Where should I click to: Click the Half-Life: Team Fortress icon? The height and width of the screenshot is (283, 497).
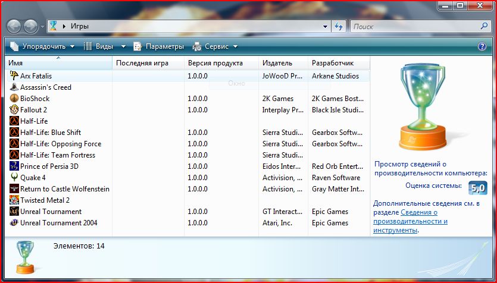14,155
